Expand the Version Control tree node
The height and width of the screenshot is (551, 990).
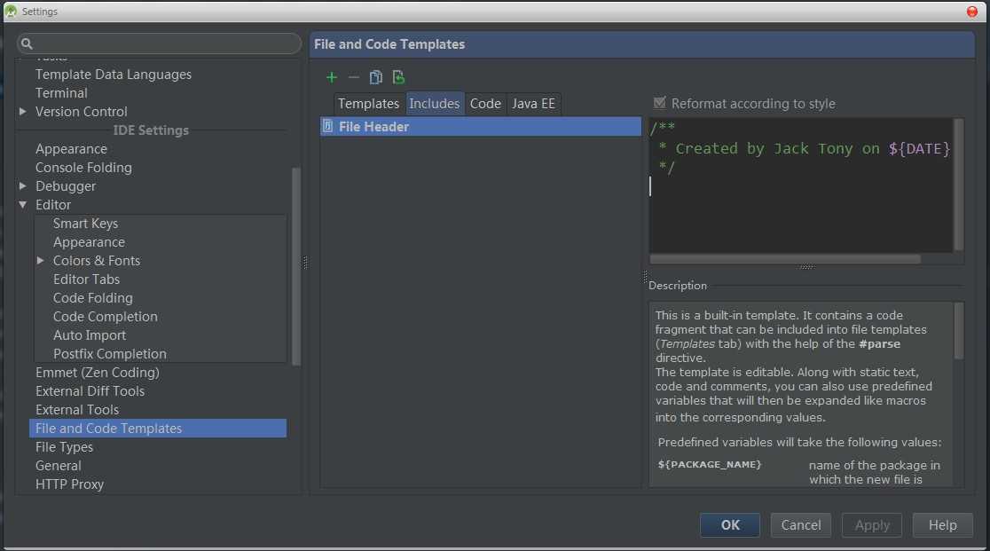(23, 111)
